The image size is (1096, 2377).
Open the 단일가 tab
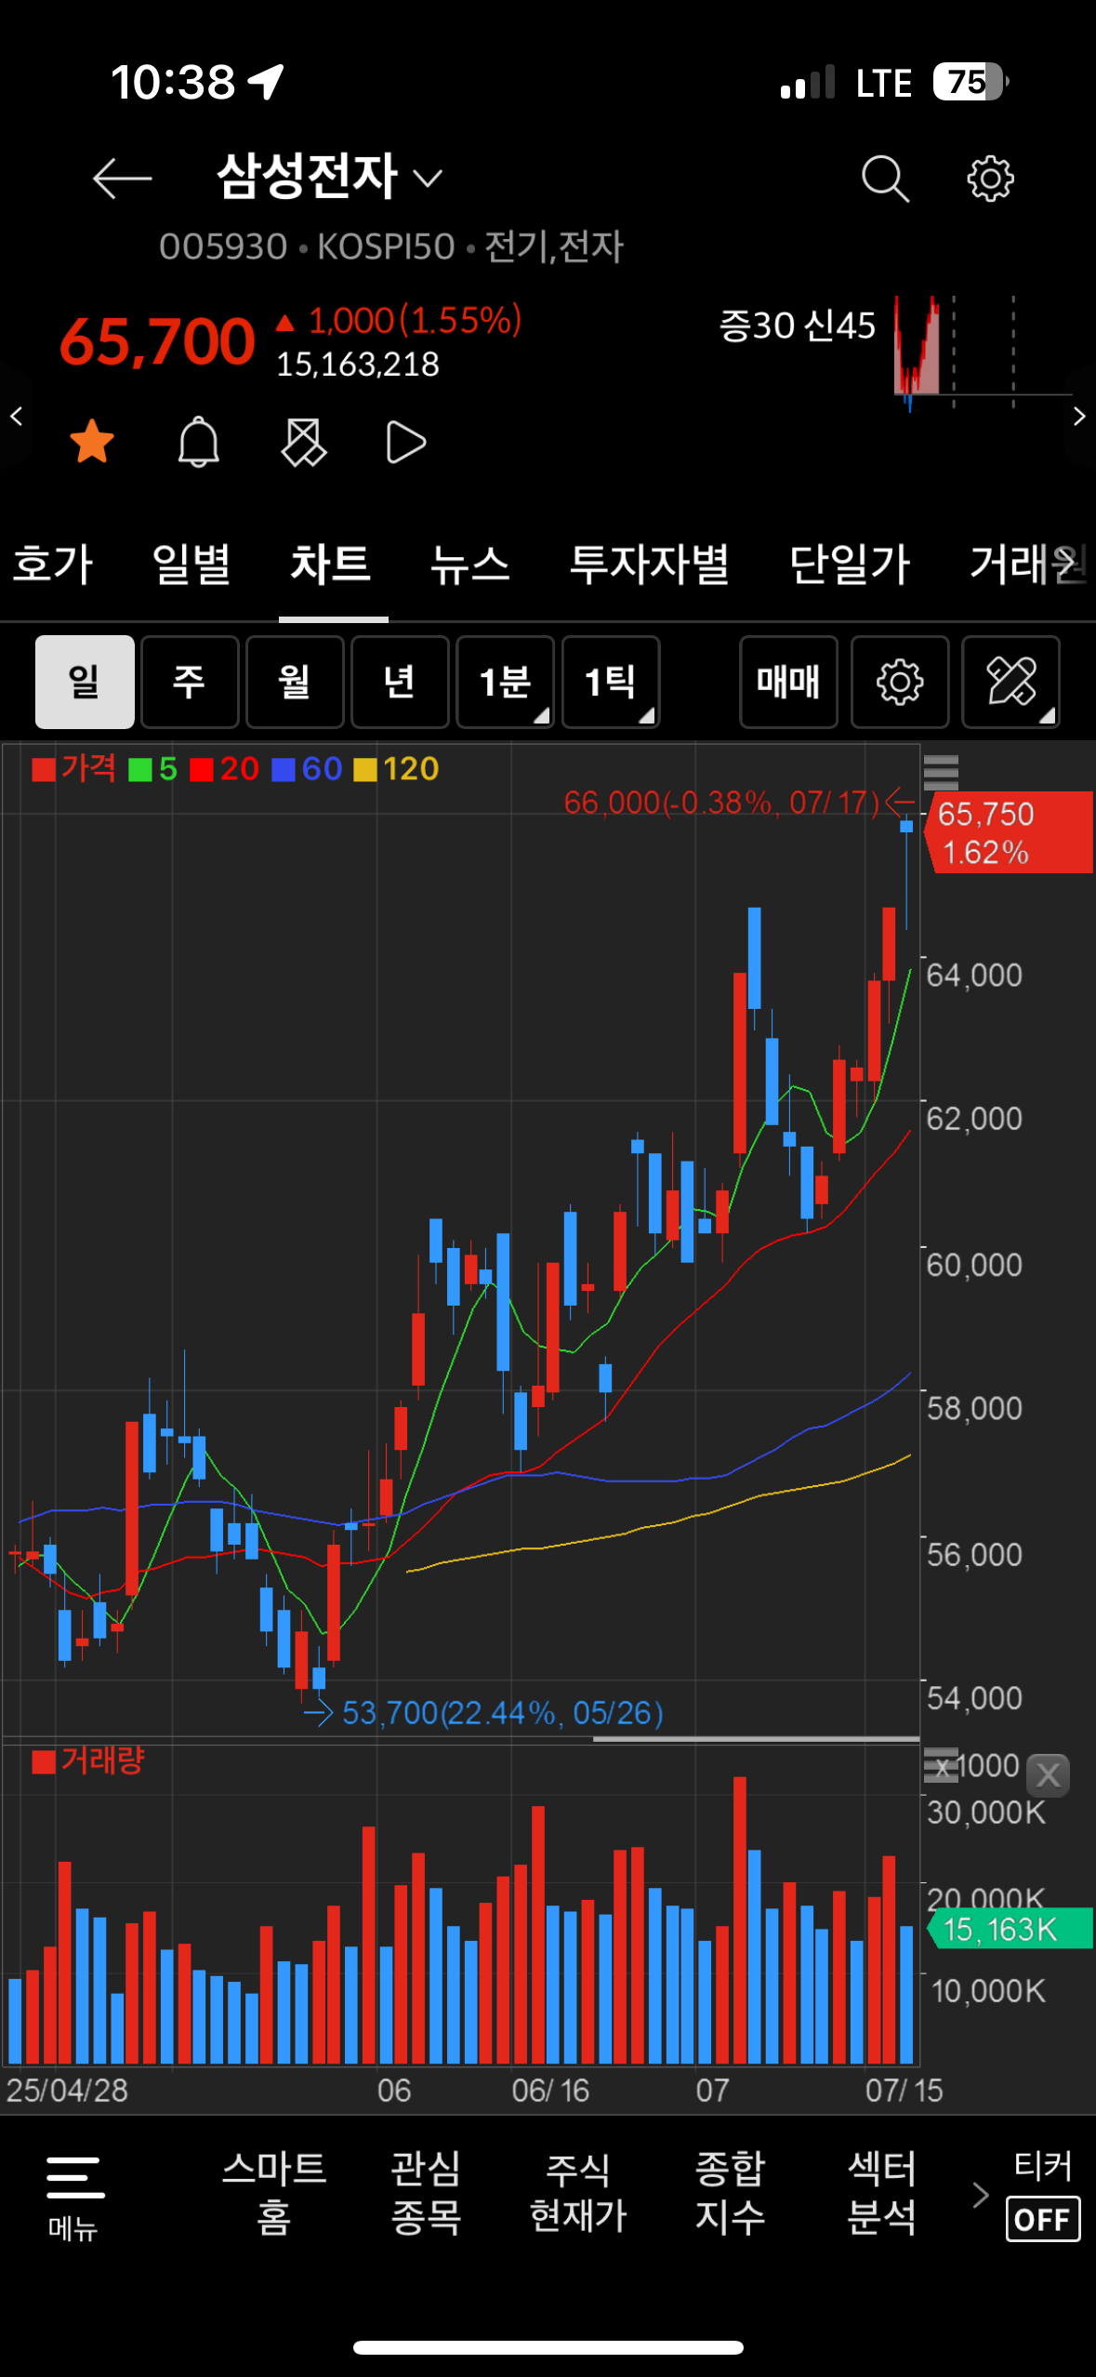coord(850,564)
